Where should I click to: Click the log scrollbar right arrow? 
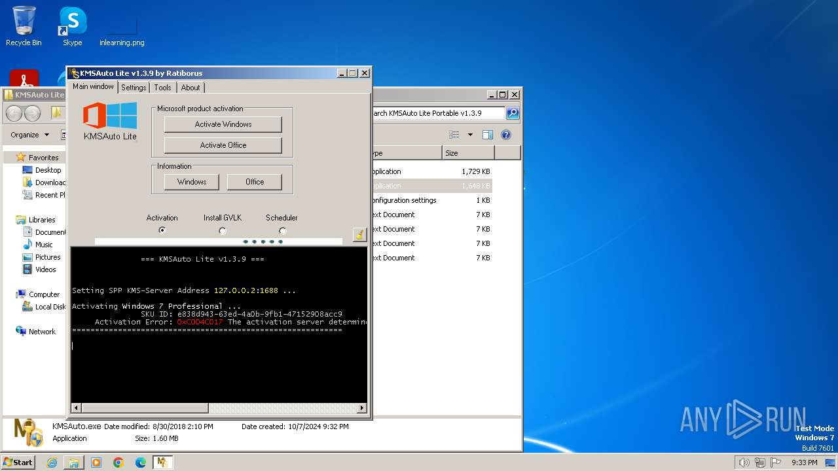point(361,408)
